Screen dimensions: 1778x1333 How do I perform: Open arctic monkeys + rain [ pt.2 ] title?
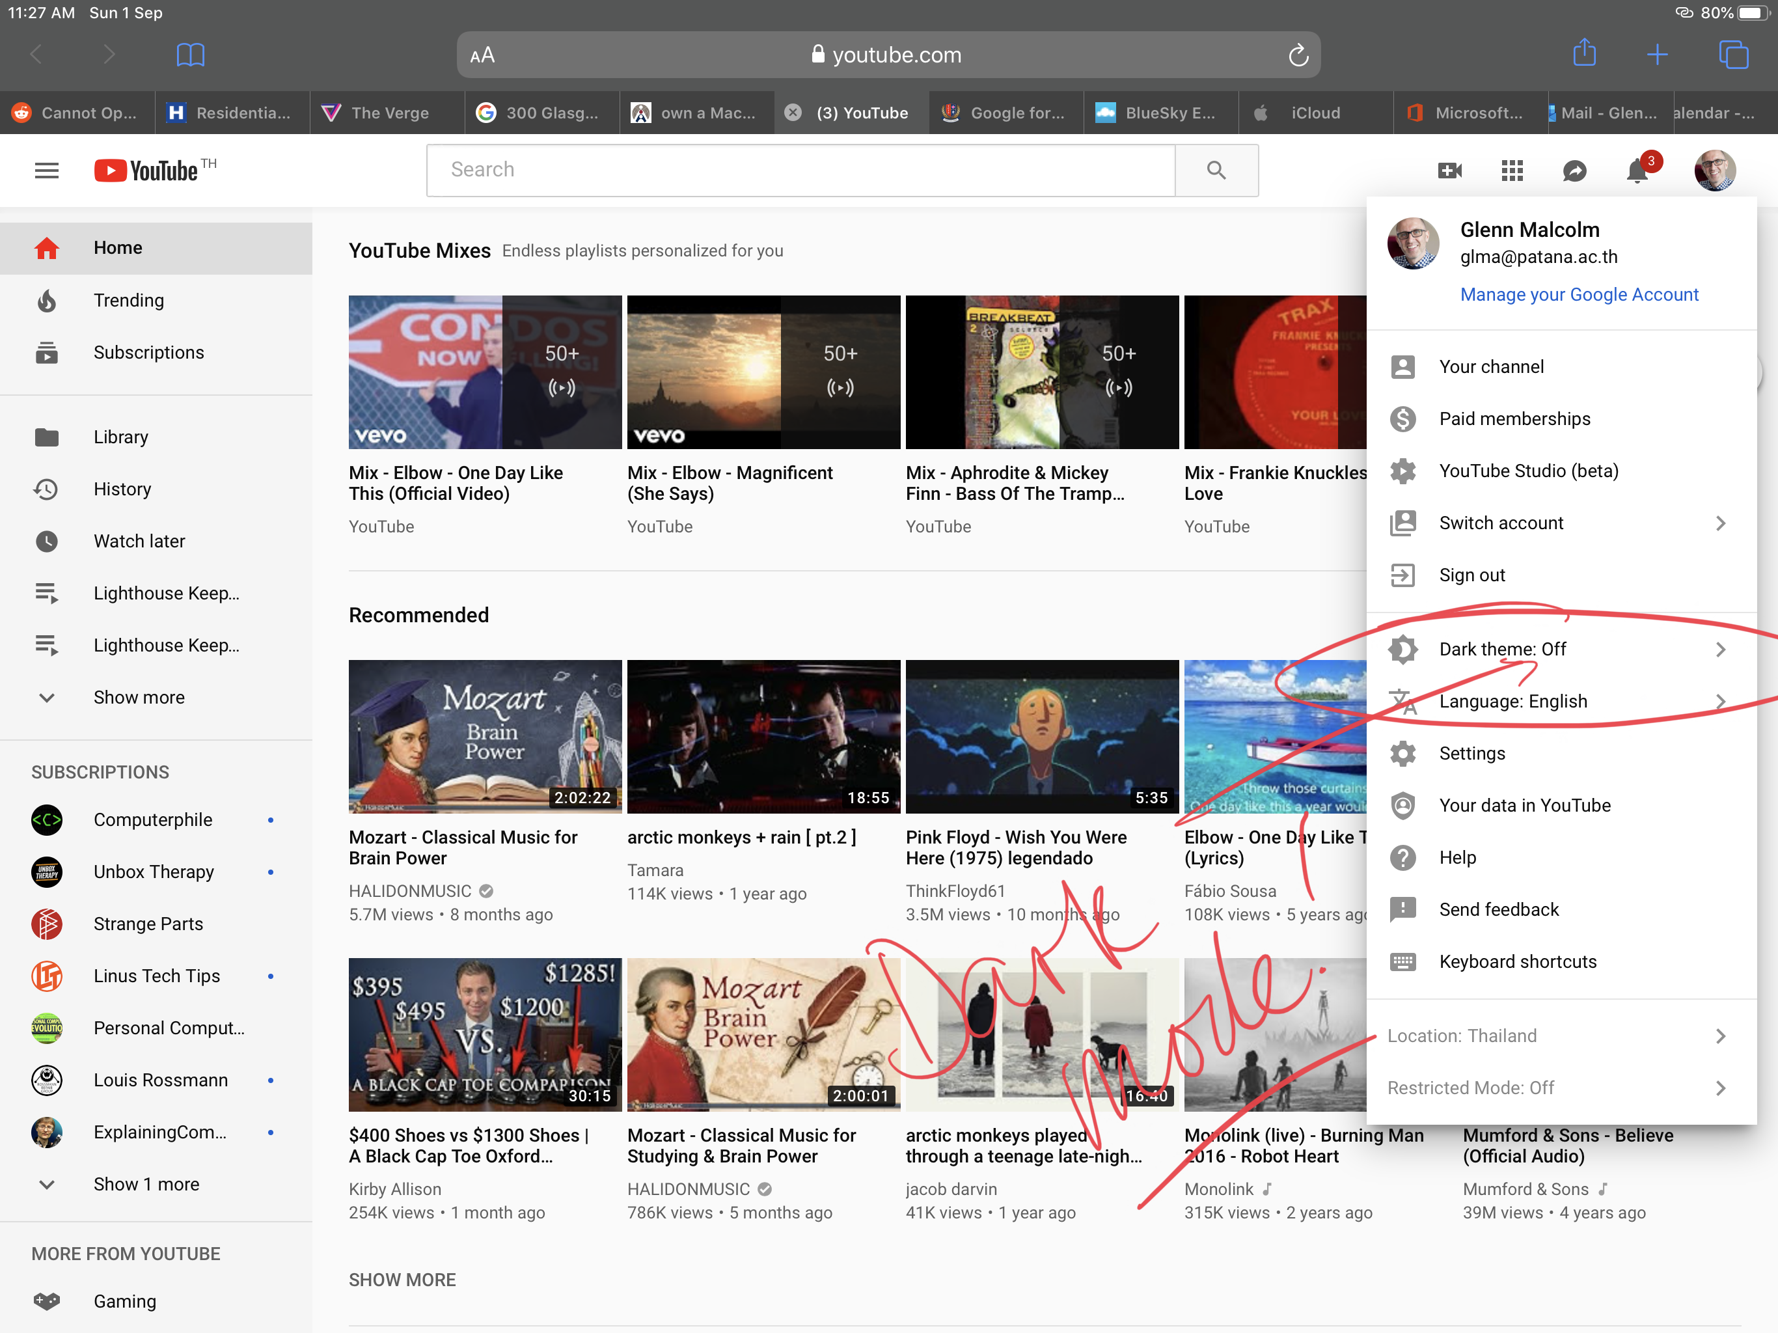point(741,837)
